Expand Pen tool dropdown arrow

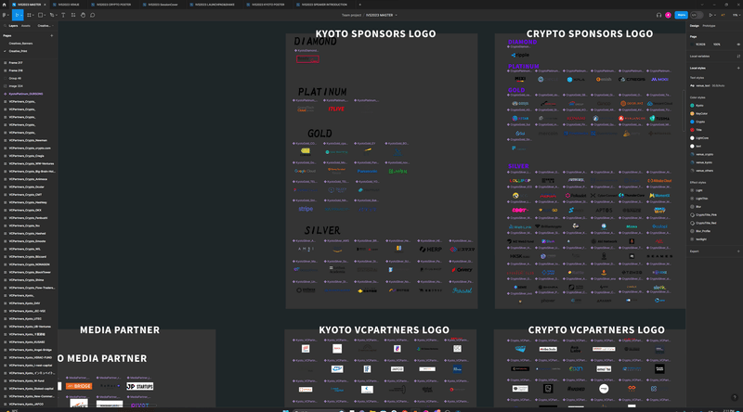point(56,15)
